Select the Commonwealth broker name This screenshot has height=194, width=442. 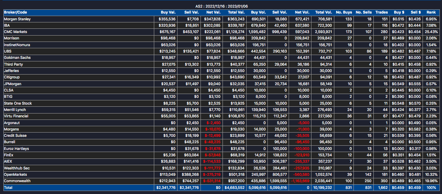point(17,181)
